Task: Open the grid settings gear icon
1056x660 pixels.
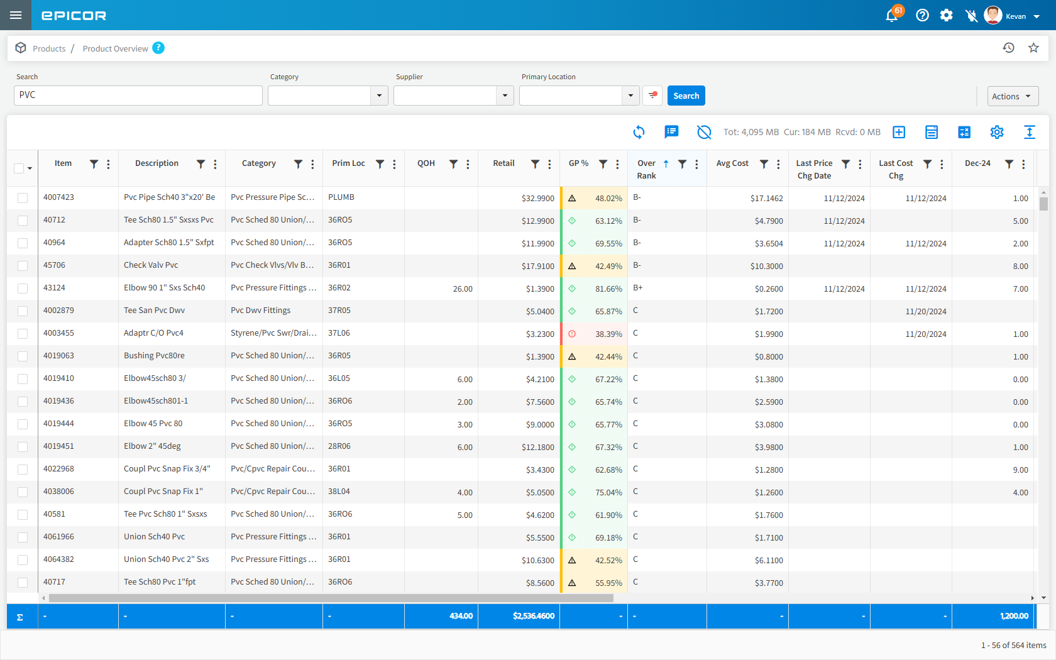Action: coord(996,132)
